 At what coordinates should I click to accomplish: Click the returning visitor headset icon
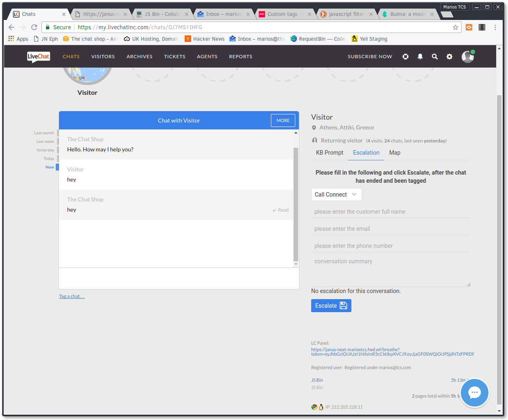coord(314,140)
